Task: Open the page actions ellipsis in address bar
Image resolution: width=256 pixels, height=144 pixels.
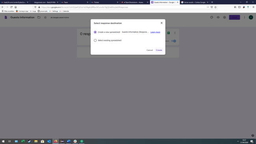Action: click(208, 7)
